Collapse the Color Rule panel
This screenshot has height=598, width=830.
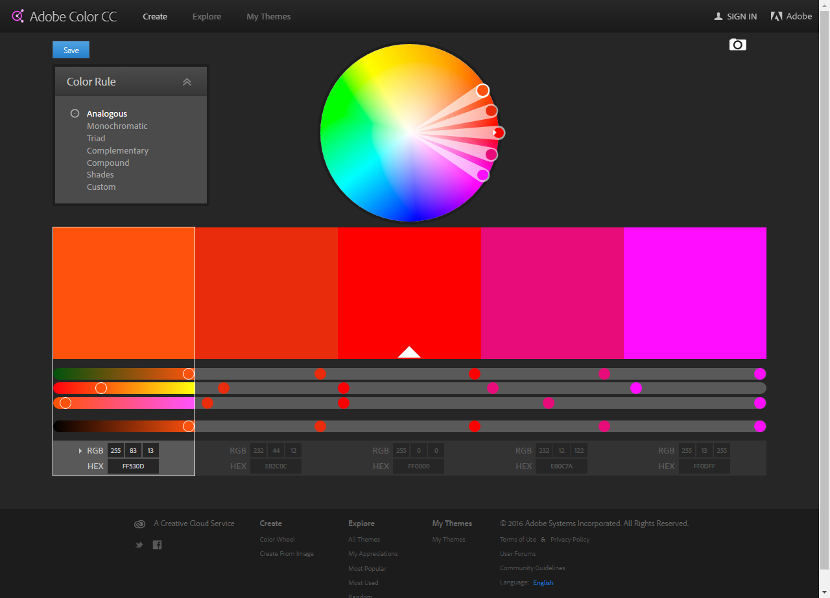(187, 81)
